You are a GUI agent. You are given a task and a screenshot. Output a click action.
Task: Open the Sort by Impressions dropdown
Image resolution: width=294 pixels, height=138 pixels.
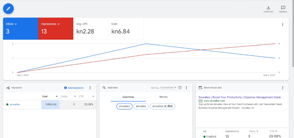click(168, 87)
